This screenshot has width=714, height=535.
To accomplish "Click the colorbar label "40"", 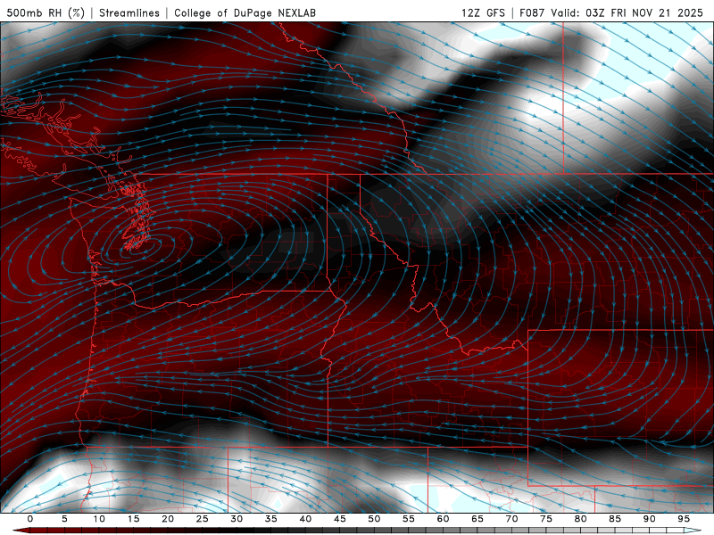I will pyautogui.click(x=305, y=519).
